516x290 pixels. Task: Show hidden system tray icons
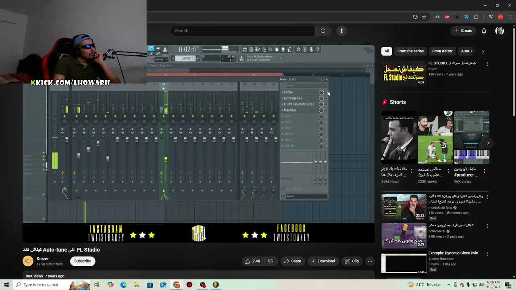[x=449, y=285]
